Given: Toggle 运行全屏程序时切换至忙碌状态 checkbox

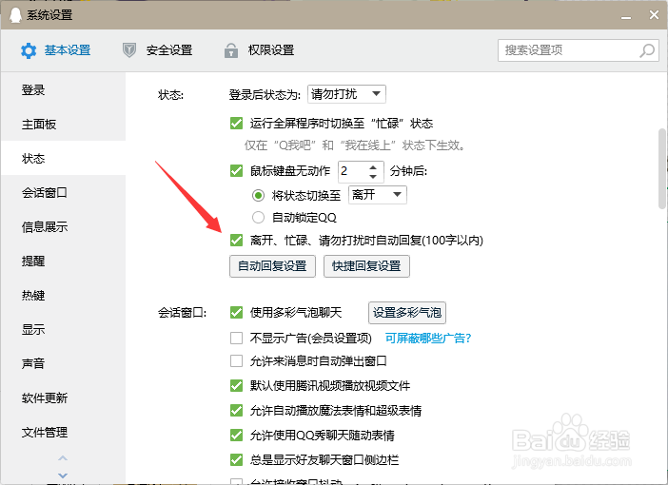Looking at the screenshot, I should pyautogui.click(x=236, y=123).
